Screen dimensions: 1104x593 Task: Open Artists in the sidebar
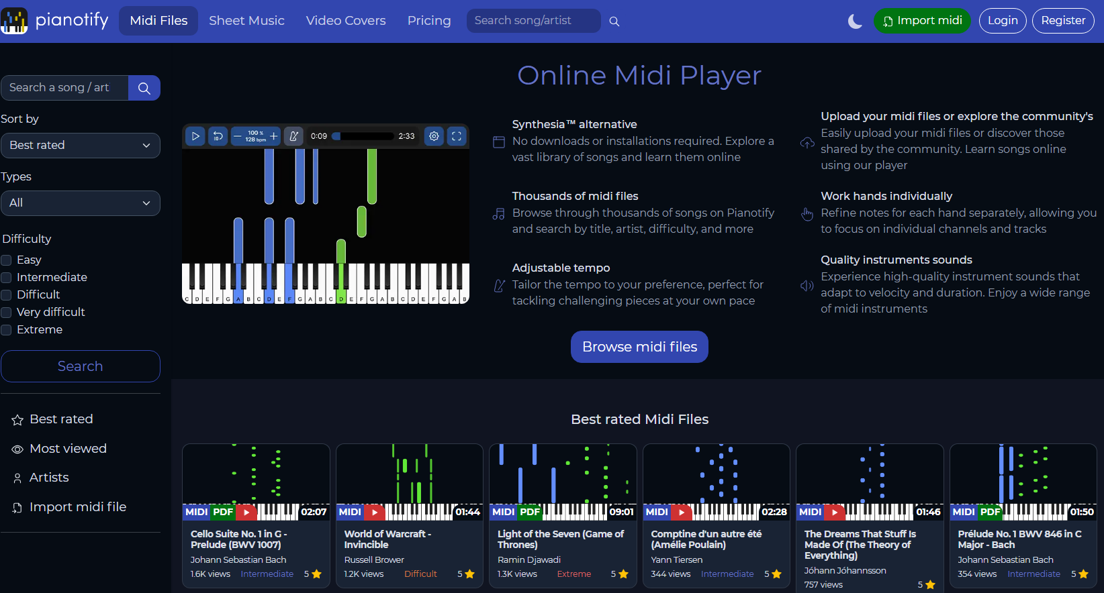(x=49, y=478)
